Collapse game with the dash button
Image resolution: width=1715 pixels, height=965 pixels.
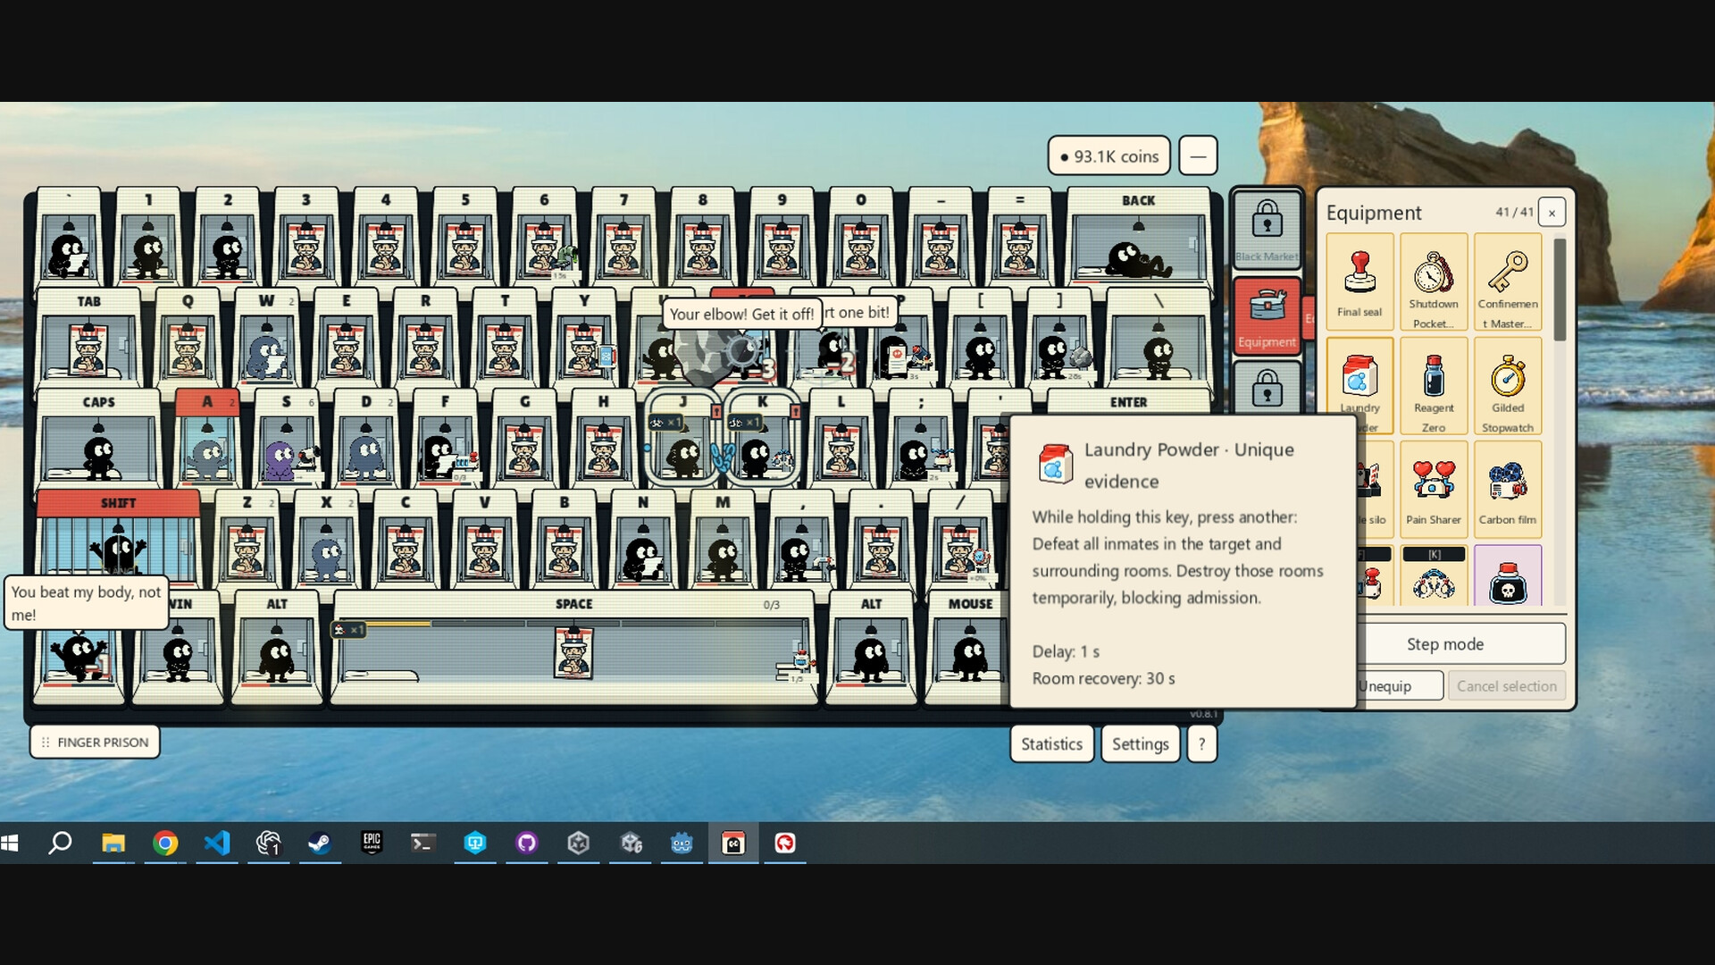pyautogui.click(x=1198, y=156)
